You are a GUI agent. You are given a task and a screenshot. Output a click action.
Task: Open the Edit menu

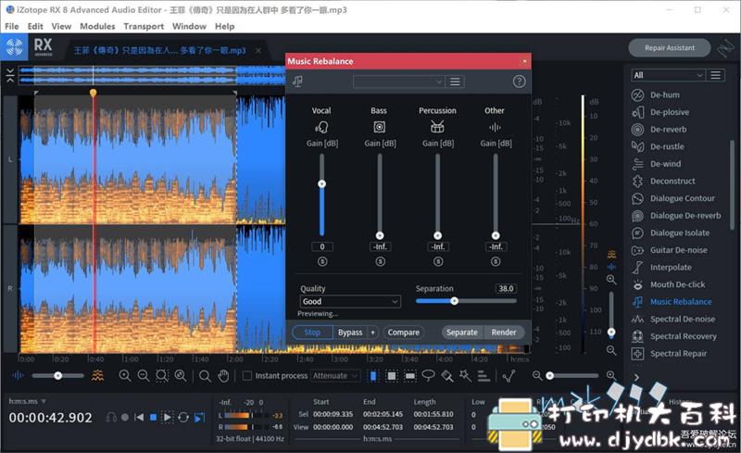(x=35, y=26)
